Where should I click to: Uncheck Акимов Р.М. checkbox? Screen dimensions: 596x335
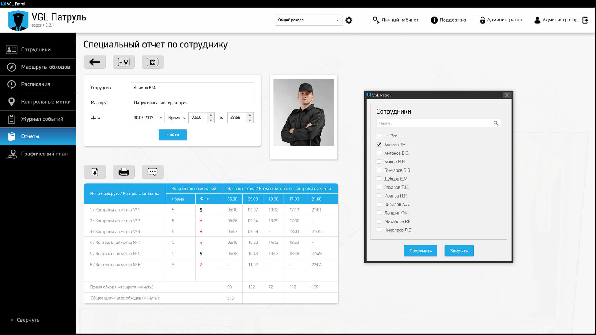point(379,145)
